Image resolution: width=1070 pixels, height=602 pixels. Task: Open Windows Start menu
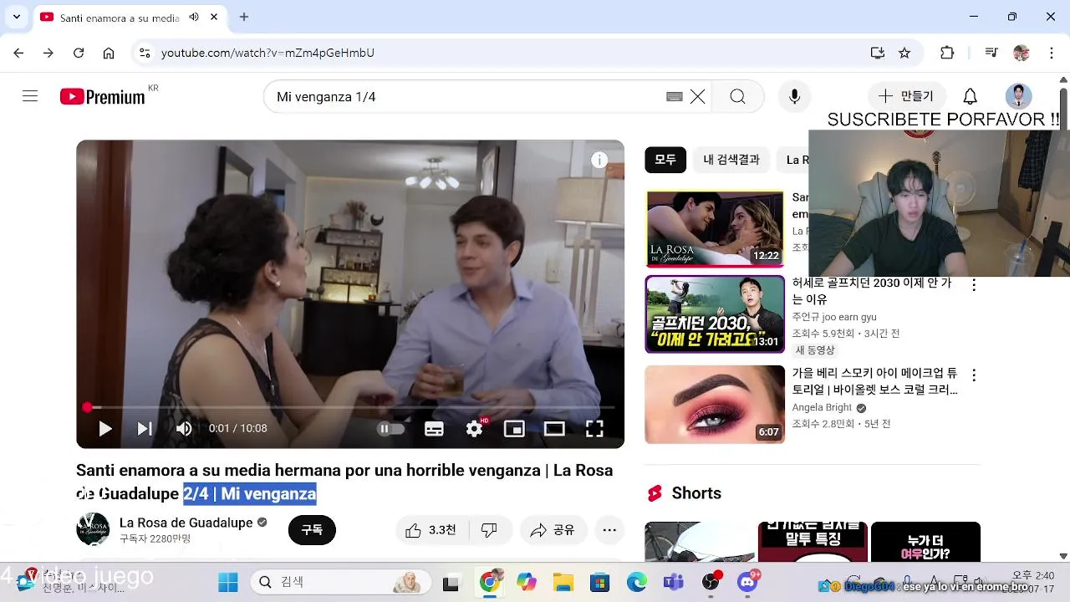coord(227,583)
